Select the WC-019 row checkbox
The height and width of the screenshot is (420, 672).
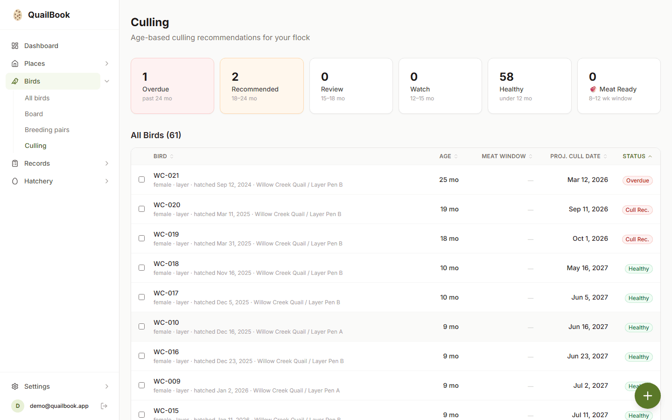[141, 238]
